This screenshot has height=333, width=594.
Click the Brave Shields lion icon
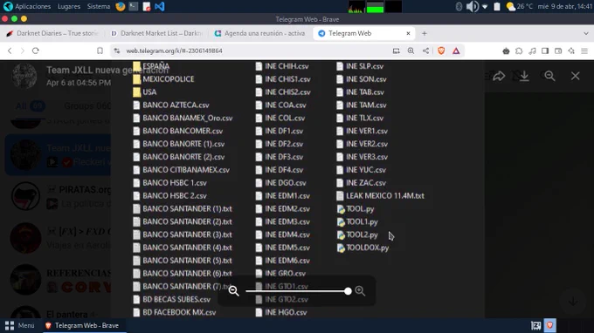(441, 51)
